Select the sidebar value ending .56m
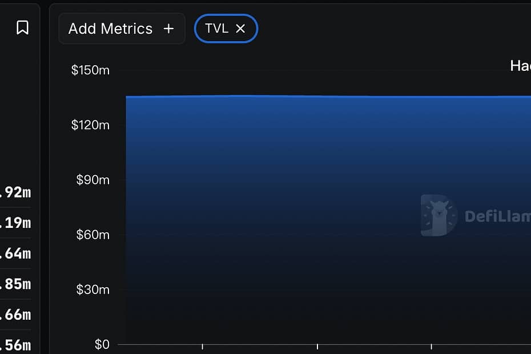The image size is (531, 354). tap(15, 345)
